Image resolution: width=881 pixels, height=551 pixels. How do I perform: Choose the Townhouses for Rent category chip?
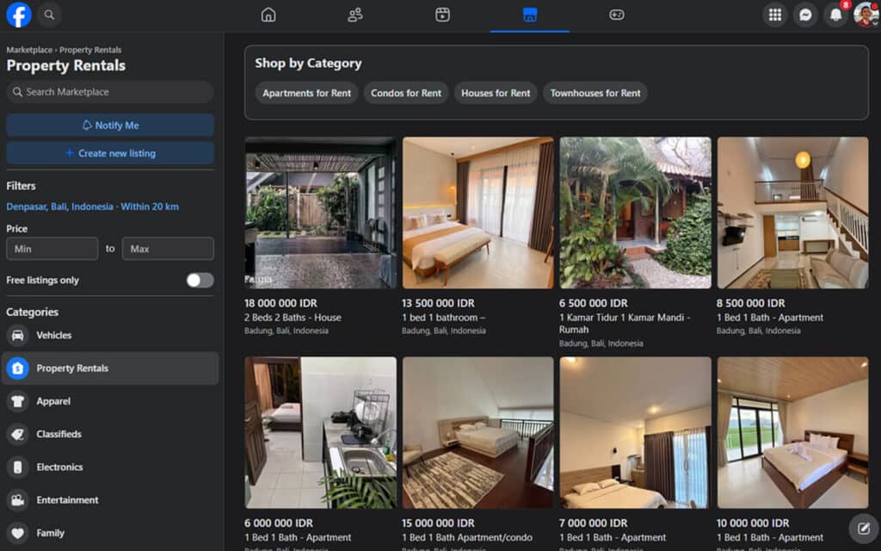coord(595,93)
